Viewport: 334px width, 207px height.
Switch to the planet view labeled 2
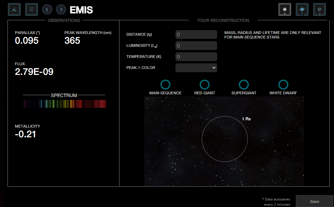tap(302, 9)
